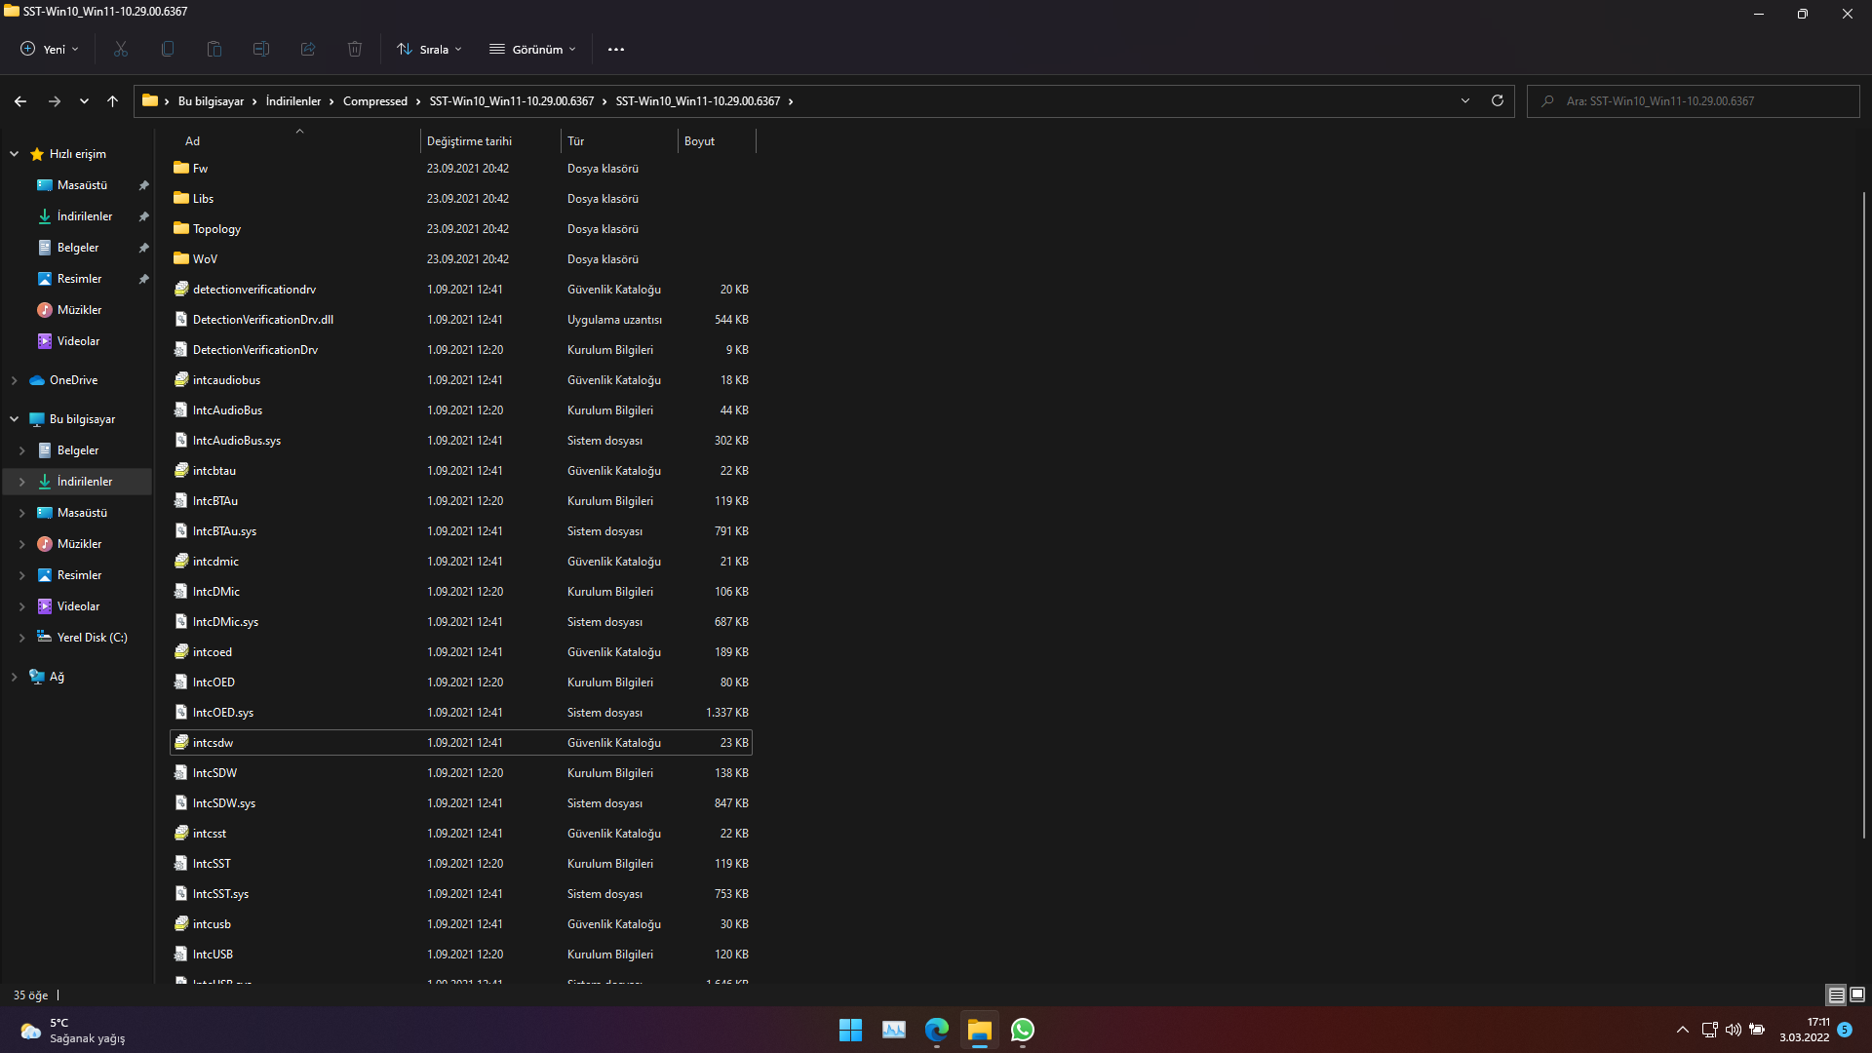This screenshot has width=1872, height=1053.
Task: Open WhatsApp from the taskbar
Action: 1023,1030
